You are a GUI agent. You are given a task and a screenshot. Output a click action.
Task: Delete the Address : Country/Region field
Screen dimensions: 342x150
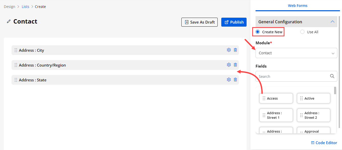(x=235, y=65)
